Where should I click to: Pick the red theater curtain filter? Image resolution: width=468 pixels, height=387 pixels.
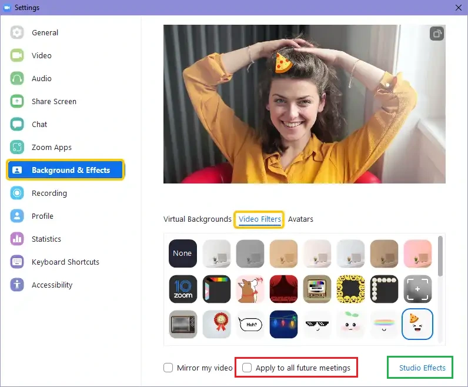pyautogui.click(x=284, y=289)
